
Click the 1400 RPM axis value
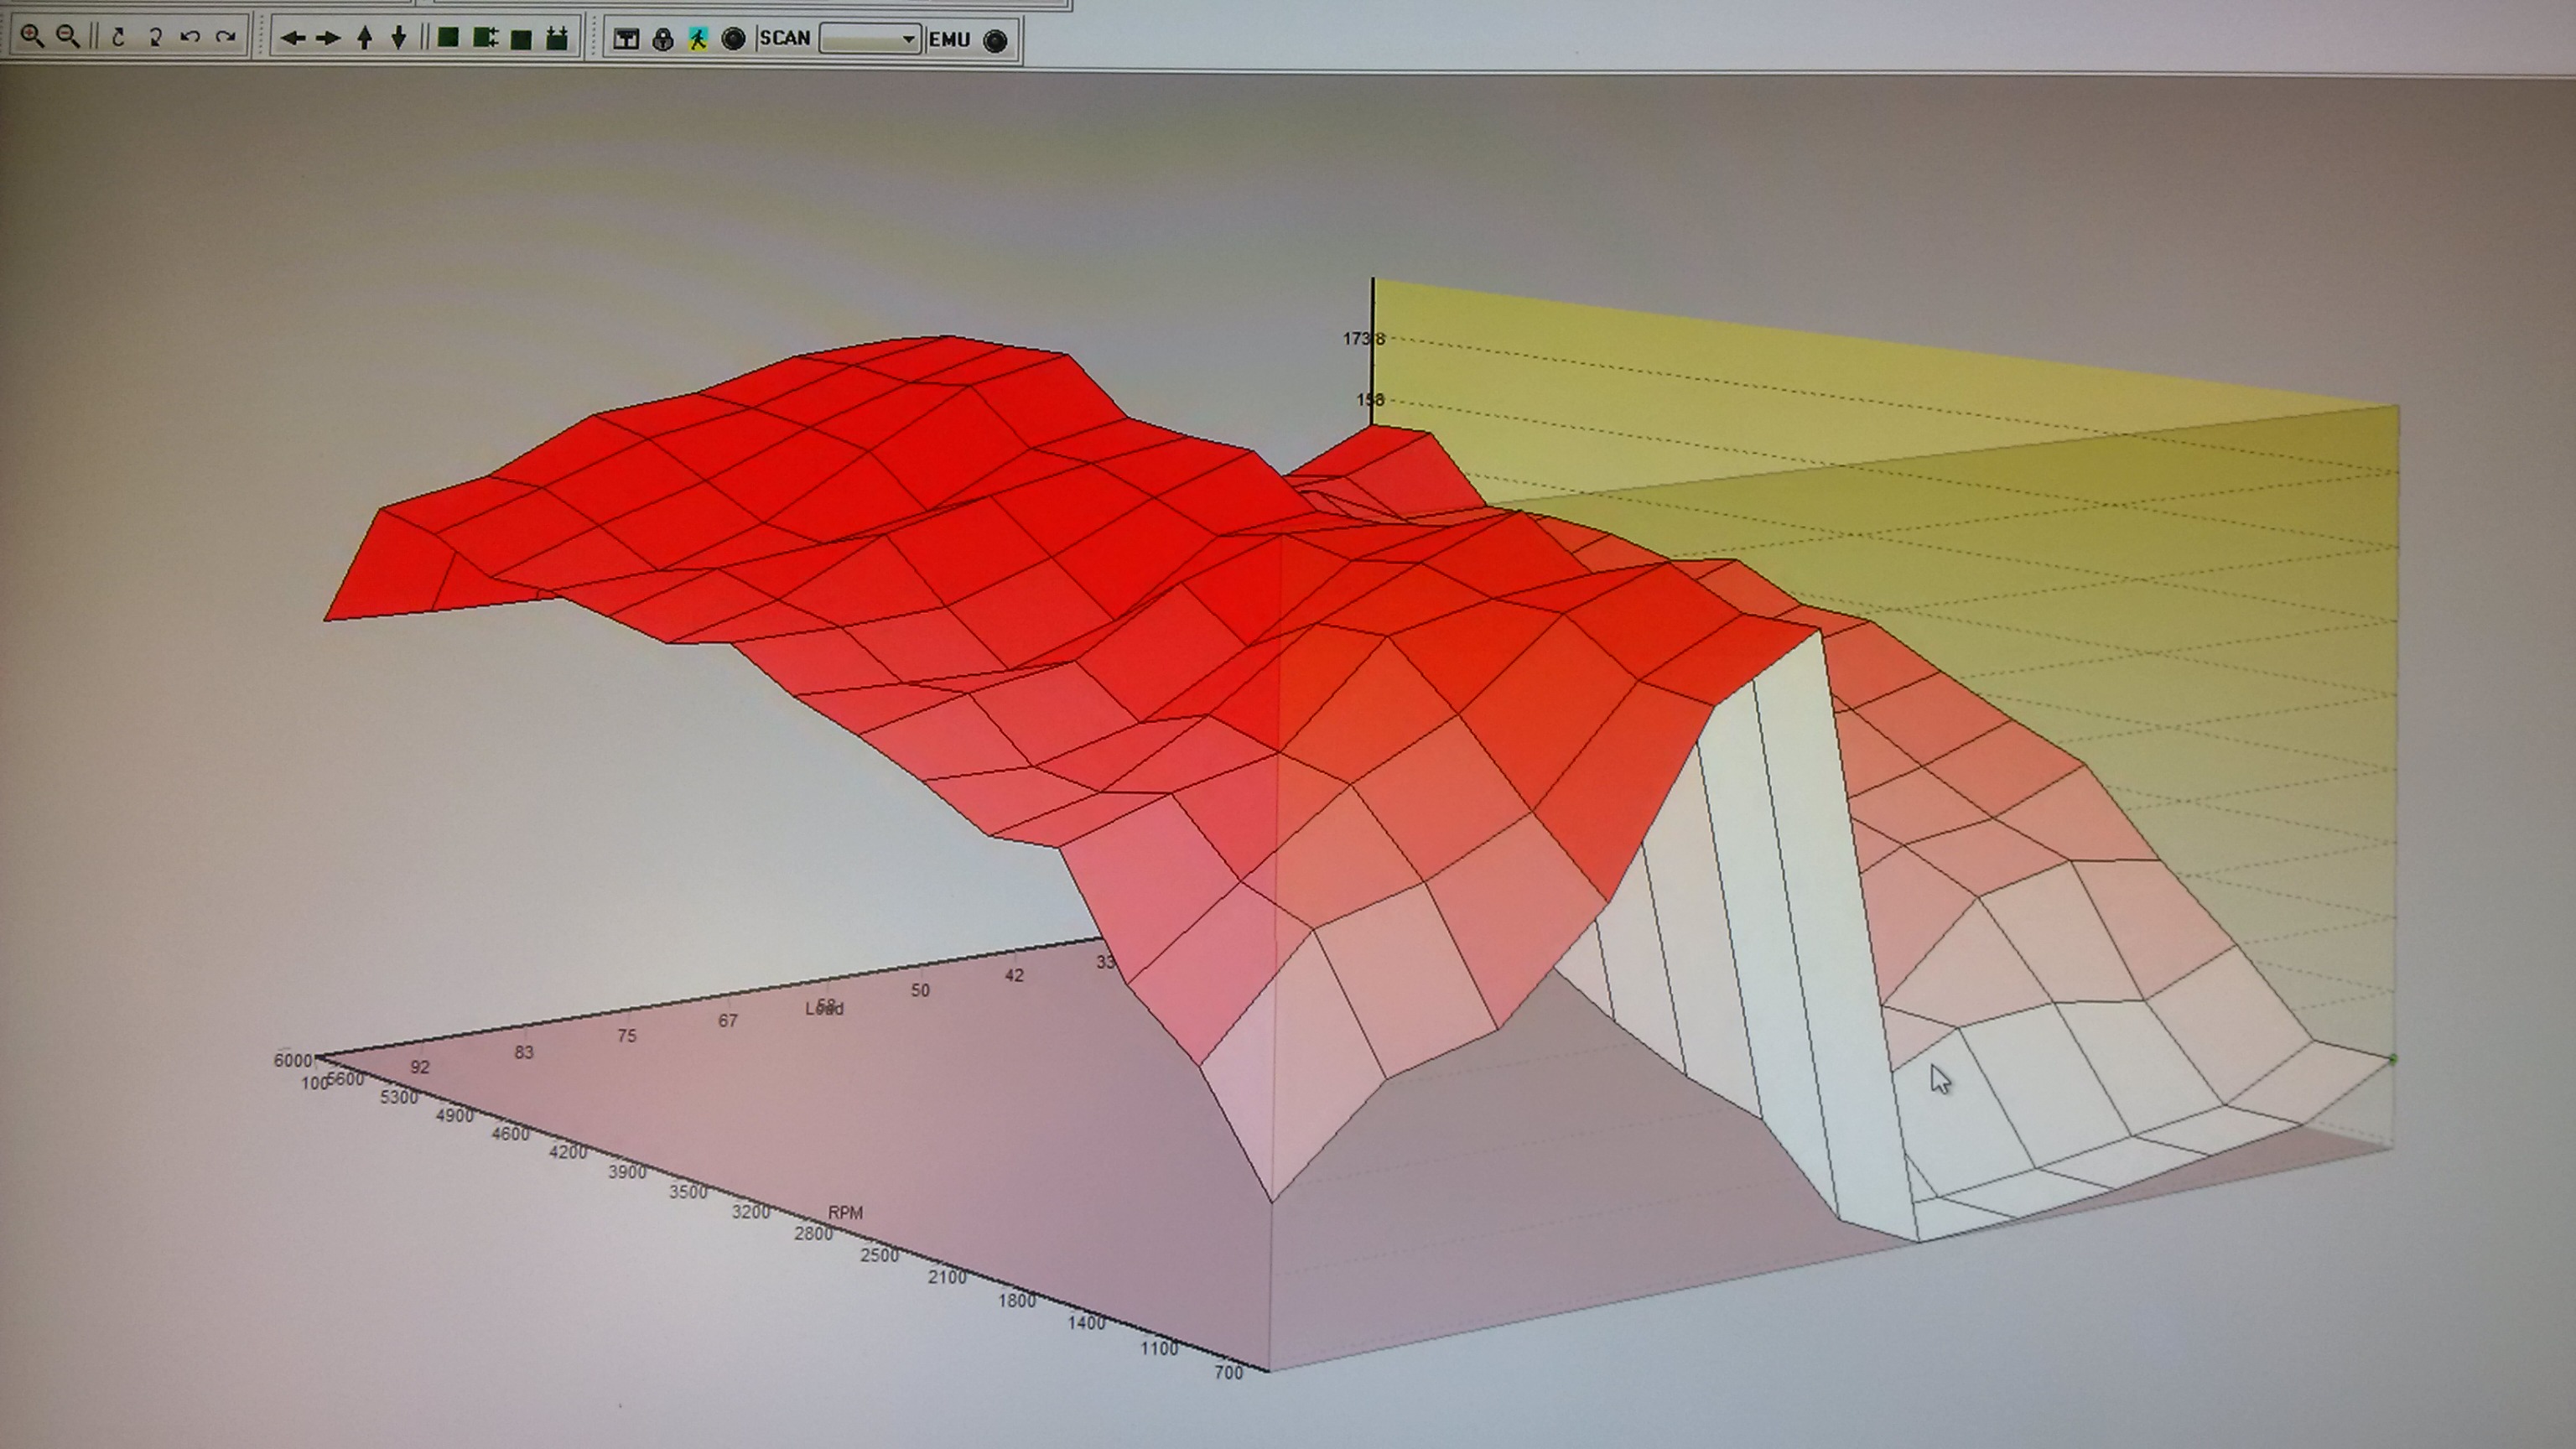(x=1086, y=1323)
